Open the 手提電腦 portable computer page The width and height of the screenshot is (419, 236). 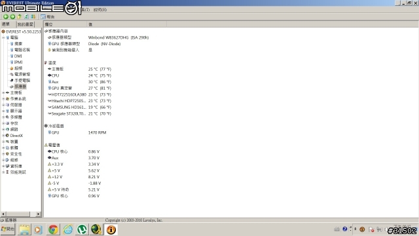pos(20,80)
